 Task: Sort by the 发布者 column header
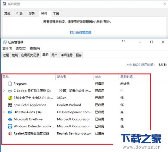tap(62, 77)
